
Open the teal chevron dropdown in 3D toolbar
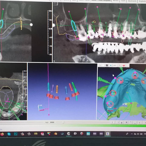(111, 65)
